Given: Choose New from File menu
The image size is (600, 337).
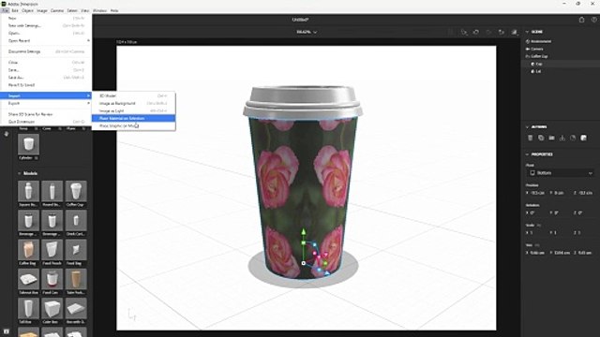Looking at the screenshot, I should pyautogui.click(x=46, y=19).
